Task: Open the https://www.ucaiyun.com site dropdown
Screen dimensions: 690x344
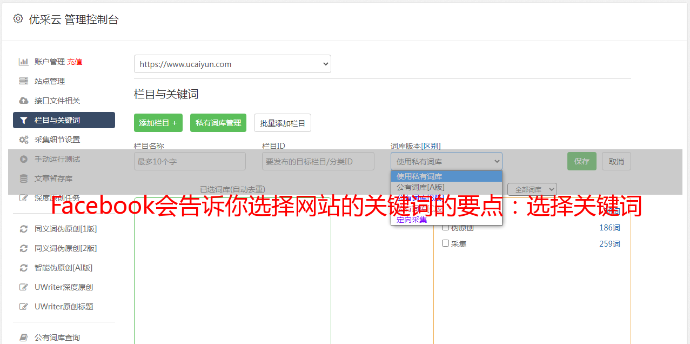Action: pyautogui.click(x=232, y=64)
